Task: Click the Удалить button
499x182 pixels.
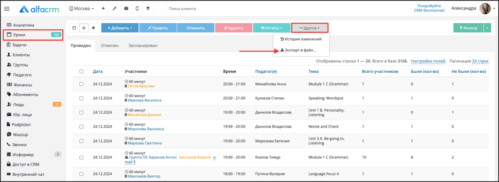Action: [x=234, y=28]
